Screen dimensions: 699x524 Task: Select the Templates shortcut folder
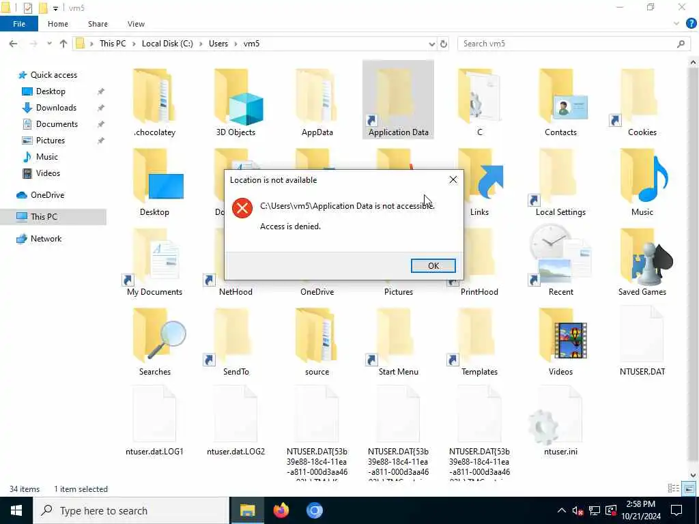(x=479, y=342)
